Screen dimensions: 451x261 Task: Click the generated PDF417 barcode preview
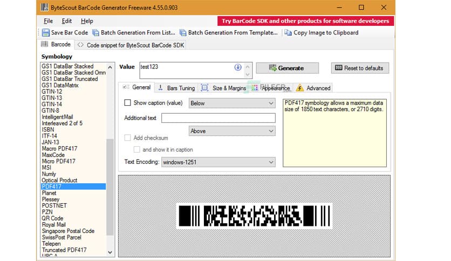254,216
